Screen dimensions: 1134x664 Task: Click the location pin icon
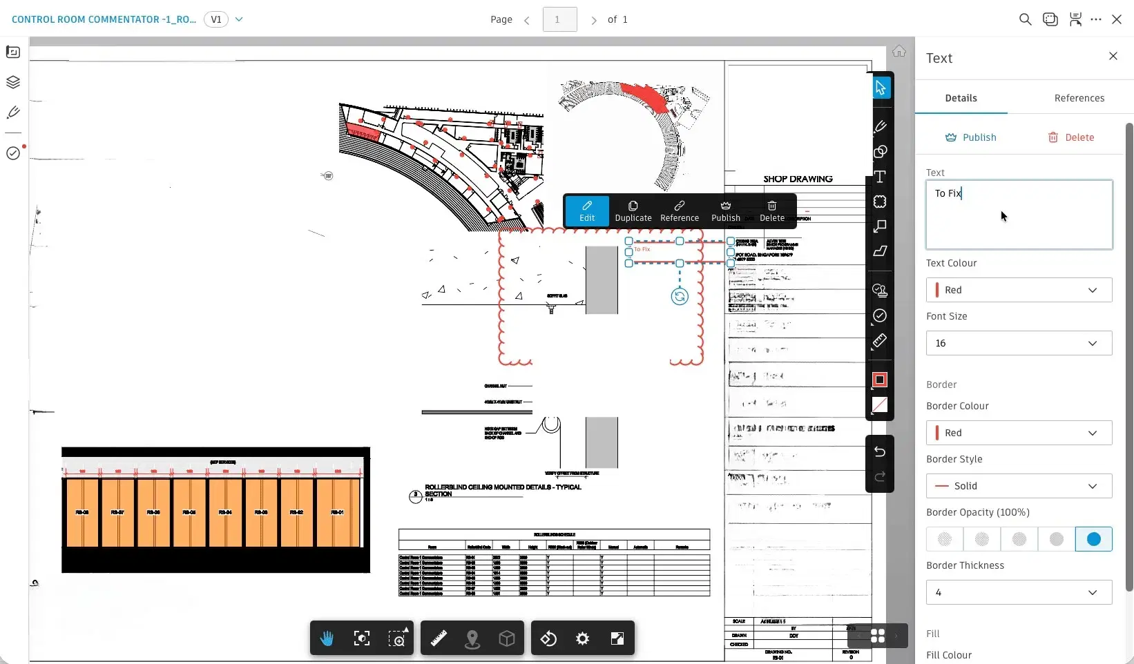(472, 638)
